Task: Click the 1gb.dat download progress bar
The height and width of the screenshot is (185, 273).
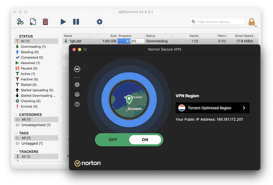Action: coord(131,41)
